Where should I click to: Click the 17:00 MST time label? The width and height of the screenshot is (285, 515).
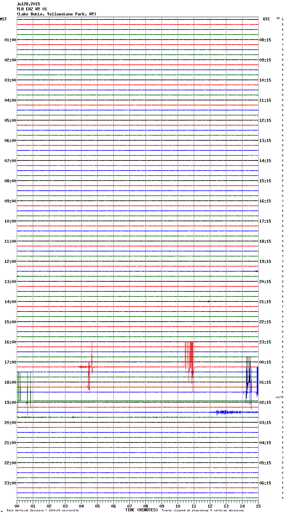[x=10, y=362]
